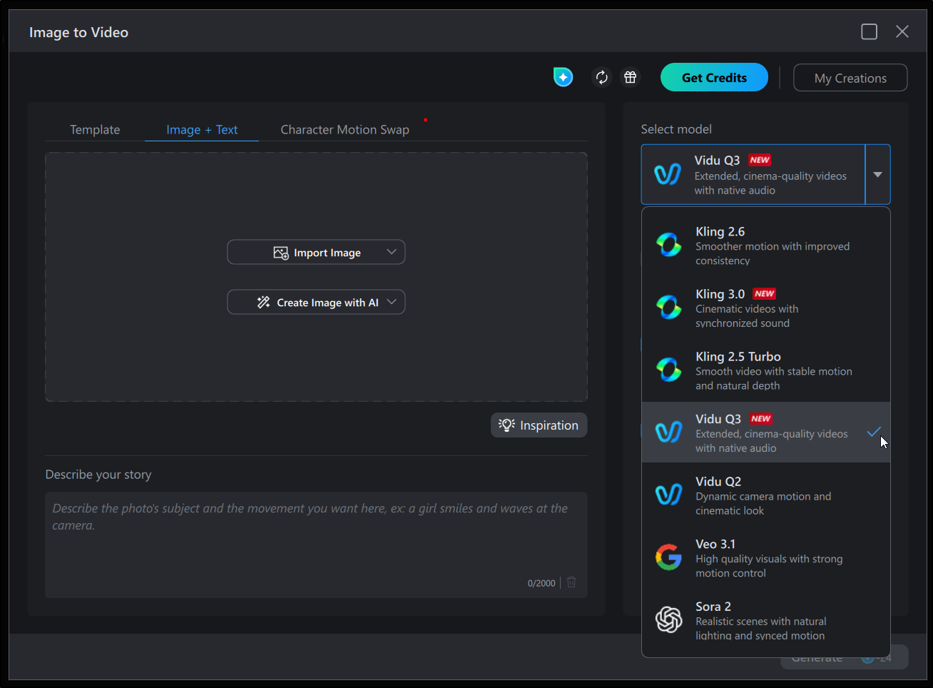Open My Creations
933x688 pixels.
point(850,78)
